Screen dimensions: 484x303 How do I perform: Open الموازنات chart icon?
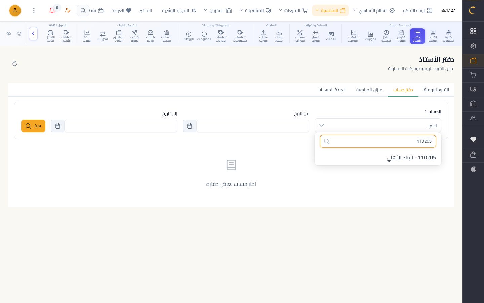[x=370, y=36]
